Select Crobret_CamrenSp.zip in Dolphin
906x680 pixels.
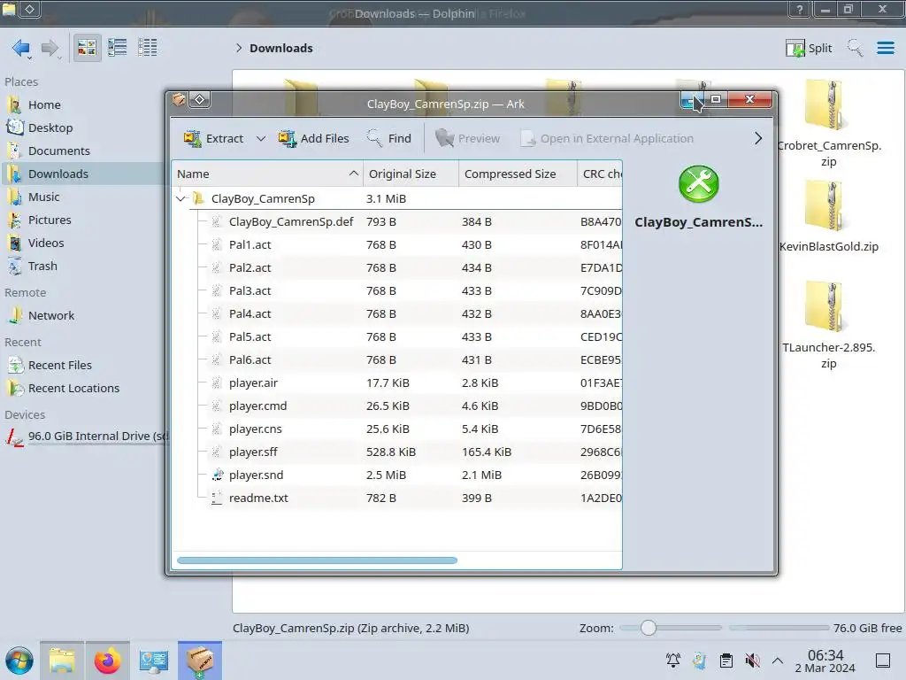coord(828,124)
